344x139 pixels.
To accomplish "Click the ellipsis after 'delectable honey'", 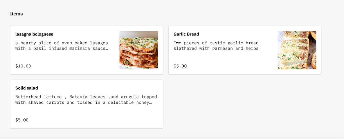I will coord(150,102).
